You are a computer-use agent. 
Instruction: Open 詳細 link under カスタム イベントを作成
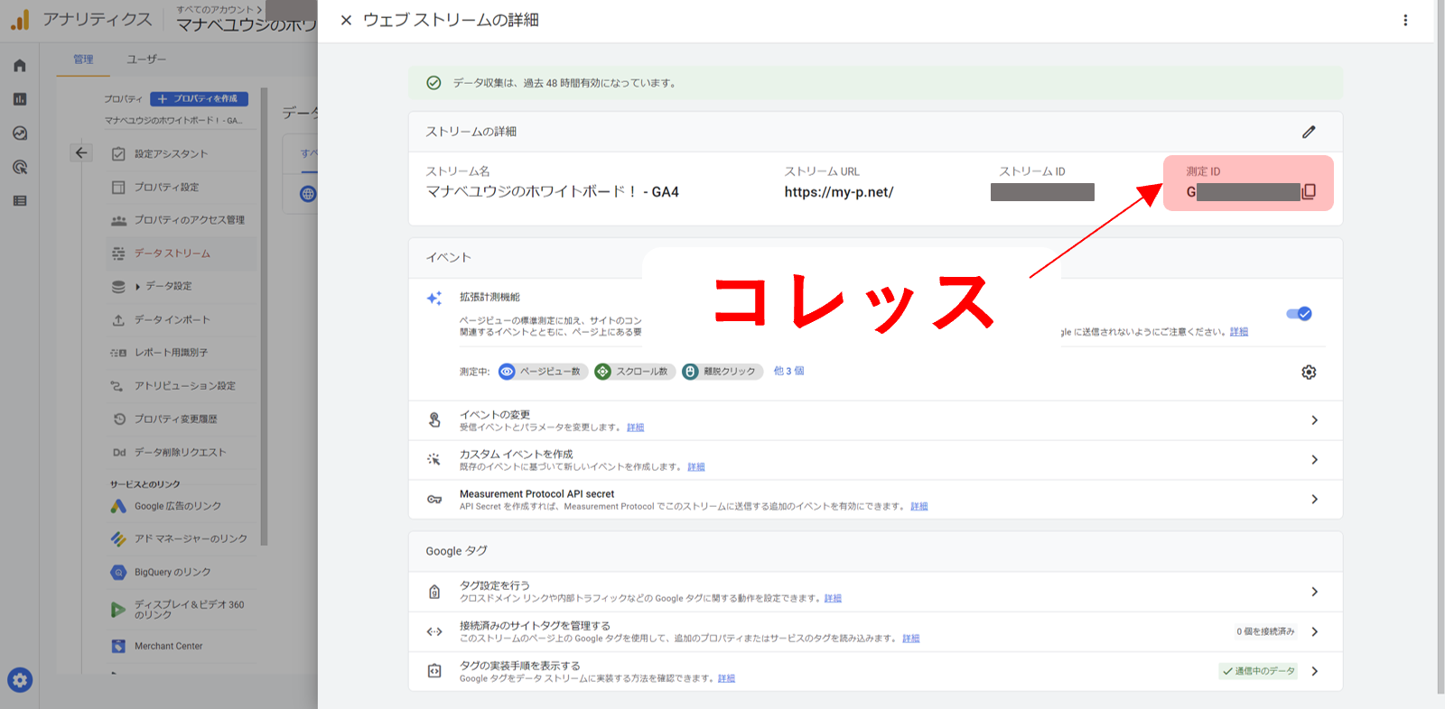tap(696, 467)
